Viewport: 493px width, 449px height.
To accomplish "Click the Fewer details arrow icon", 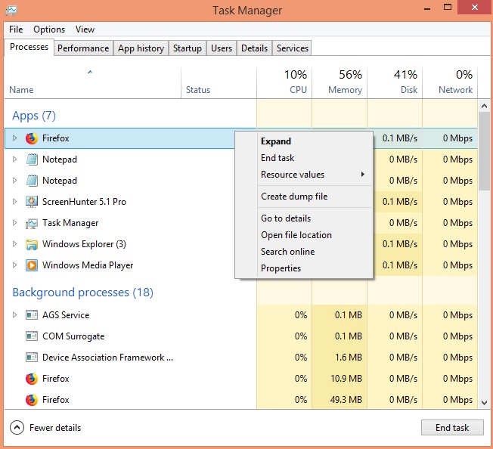I will pyautogui.click(x=17, y=427).
